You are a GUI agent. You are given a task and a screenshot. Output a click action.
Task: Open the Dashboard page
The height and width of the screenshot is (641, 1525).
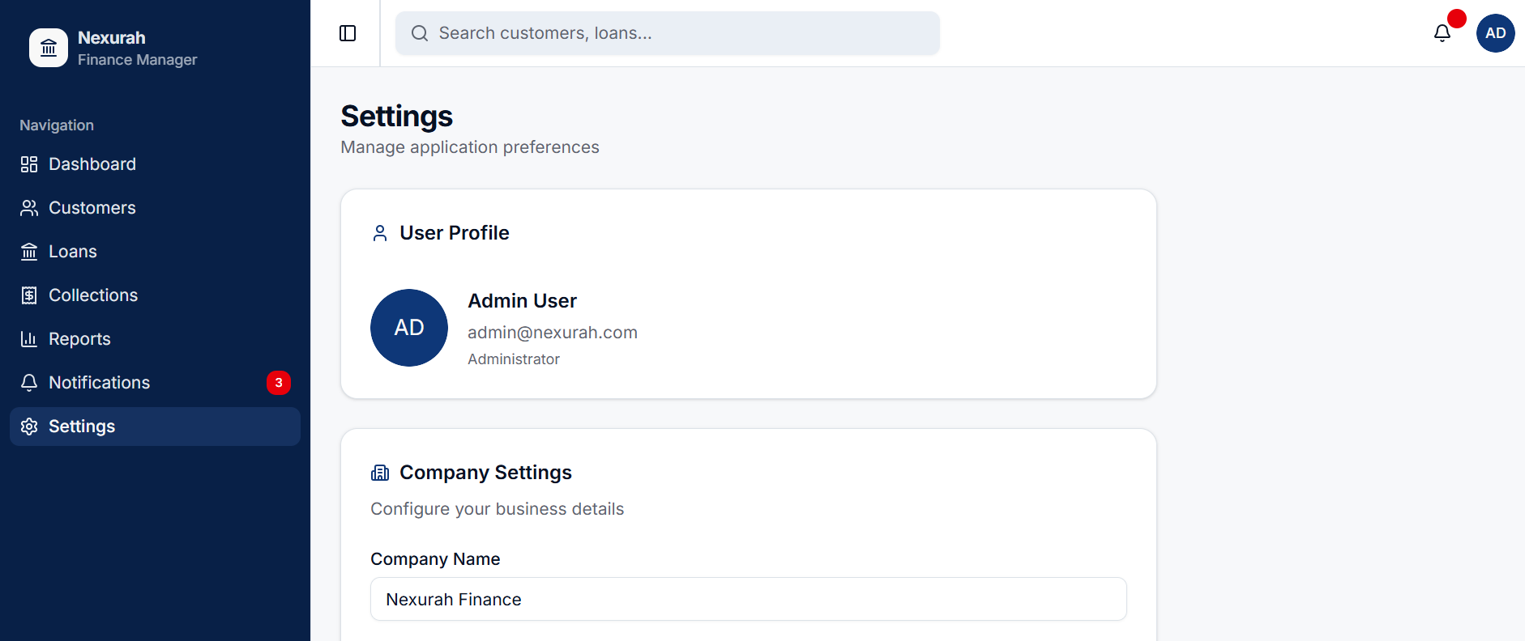tap(92, 163)
